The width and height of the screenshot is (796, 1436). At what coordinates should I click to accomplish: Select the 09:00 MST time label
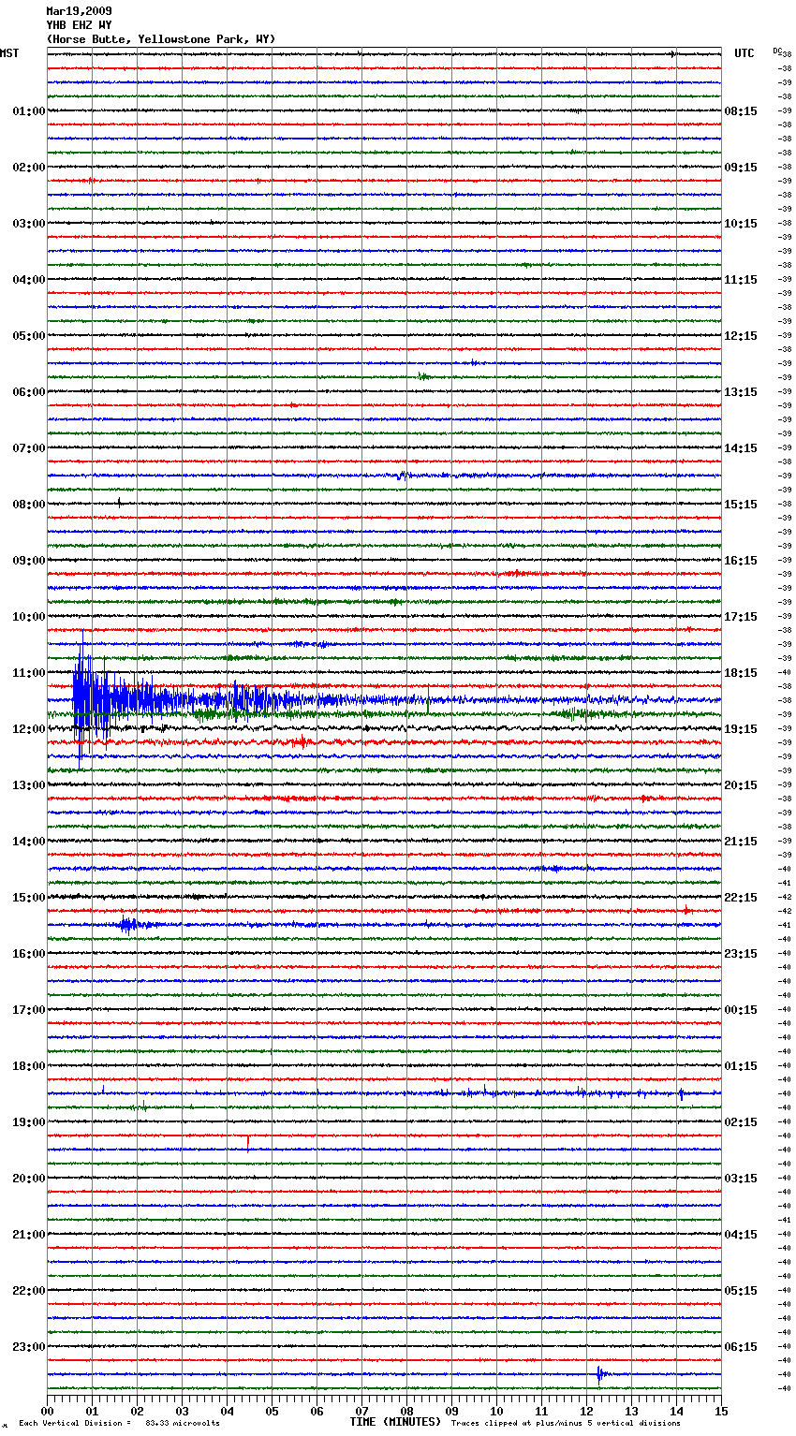28,561
